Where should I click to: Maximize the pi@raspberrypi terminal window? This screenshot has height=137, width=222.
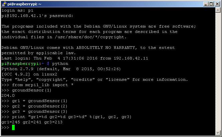[x=210, y=4]
